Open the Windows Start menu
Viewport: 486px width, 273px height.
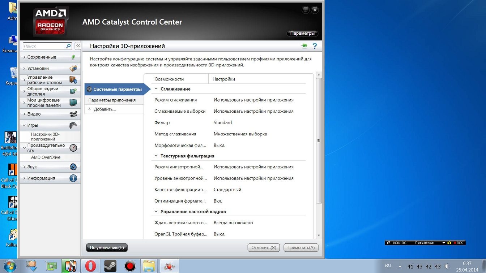(x=10, y=266)
